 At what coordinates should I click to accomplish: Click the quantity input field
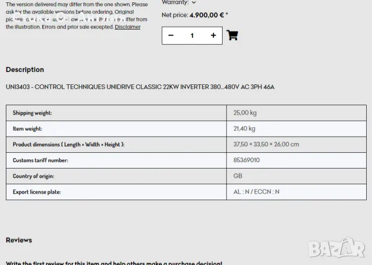click(x=192, y=35)
